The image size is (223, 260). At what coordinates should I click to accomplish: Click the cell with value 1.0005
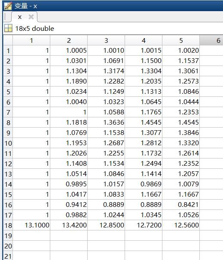[x=69, y=51]
